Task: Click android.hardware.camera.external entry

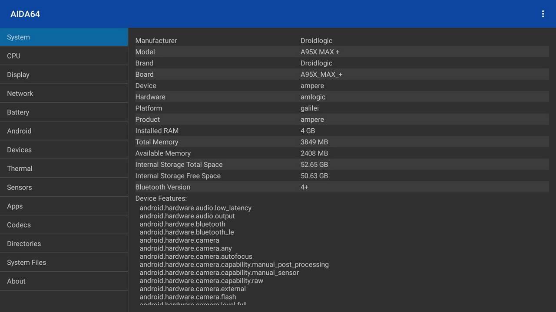Action: [x=192, y=289]
